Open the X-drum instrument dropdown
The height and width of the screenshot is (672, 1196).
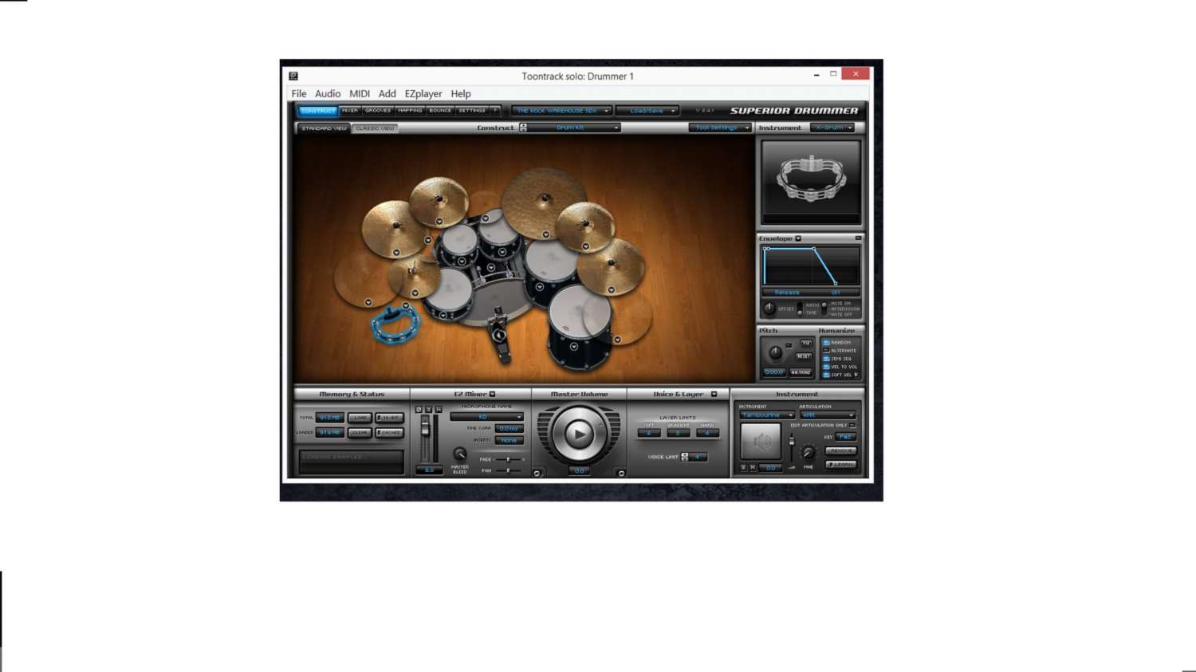coord(832,128)
